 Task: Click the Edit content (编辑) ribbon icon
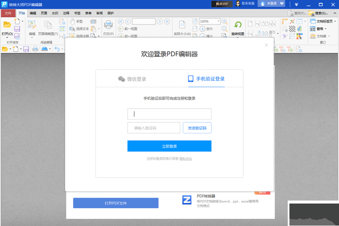pyautogui.click(x=32, y=25)
